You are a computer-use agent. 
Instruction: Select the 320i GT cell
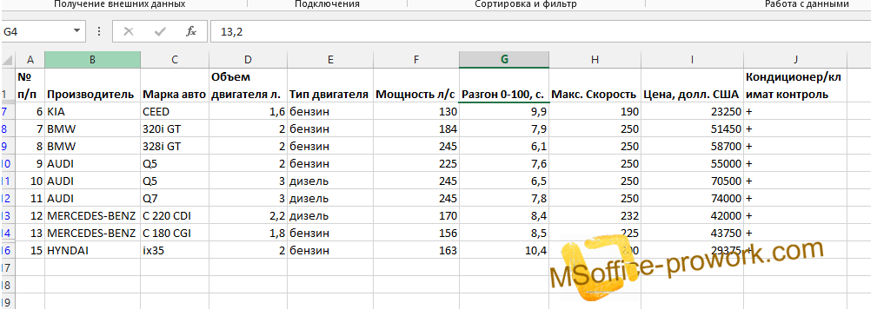[x=175, y=129]
